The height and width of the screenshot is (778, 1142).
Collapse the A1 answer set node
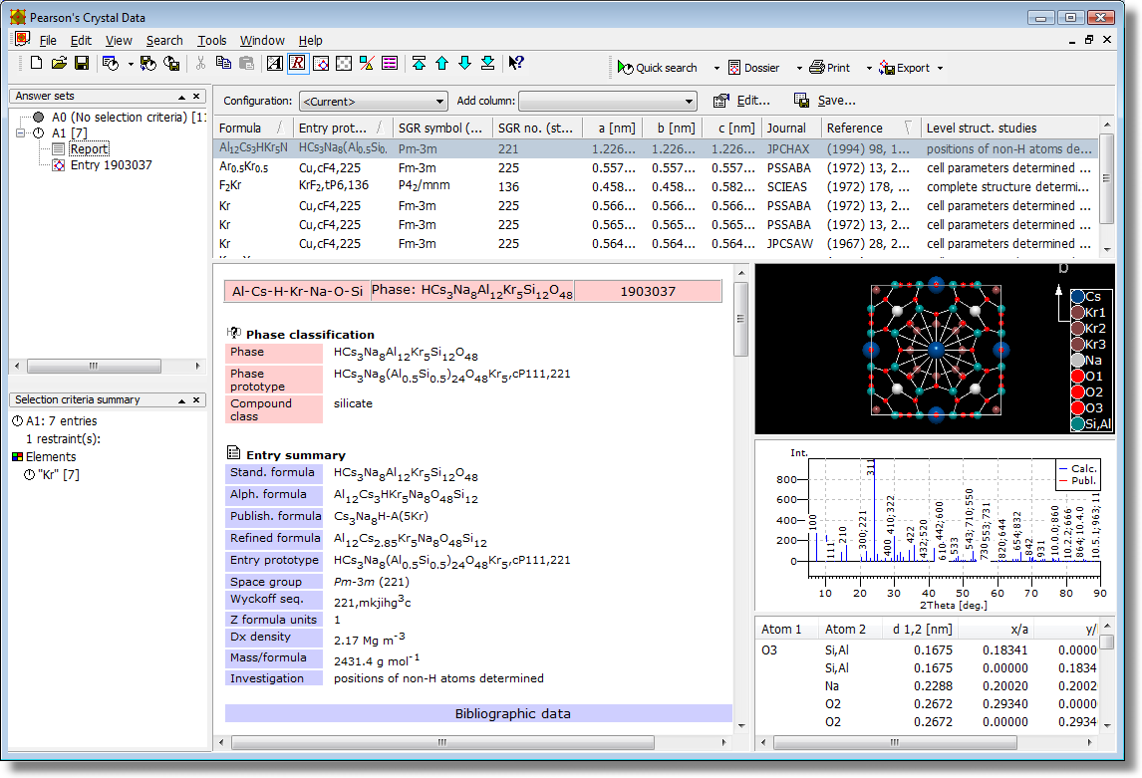[x=22, y=131]
